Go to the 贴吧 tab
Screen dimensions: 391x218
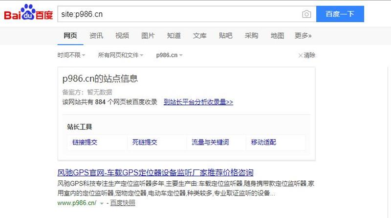tap(226, 35)
